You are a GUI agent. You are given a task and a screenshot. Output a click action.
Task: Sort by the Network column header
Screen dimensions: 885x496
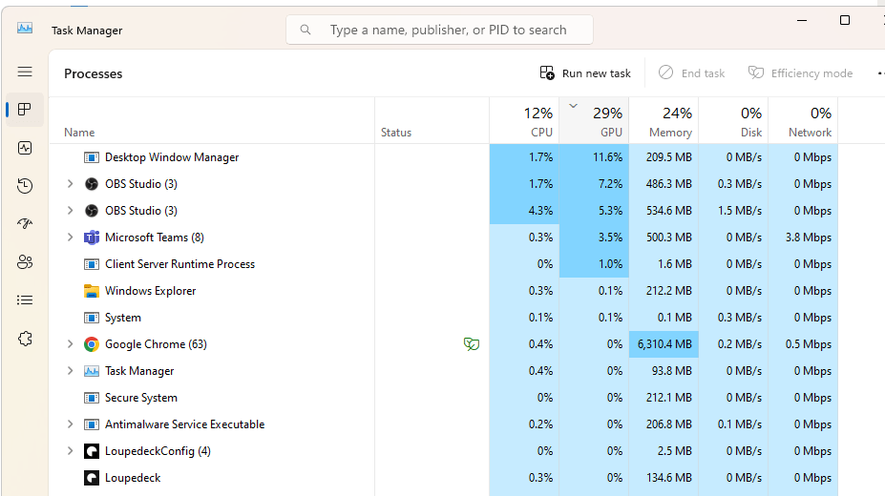[803, 120]
